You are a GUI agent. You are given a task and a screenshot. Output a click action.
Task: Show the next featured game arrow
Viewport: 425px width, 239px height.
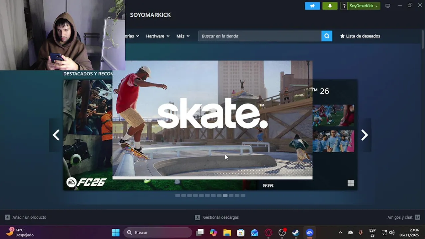[364, 135]
